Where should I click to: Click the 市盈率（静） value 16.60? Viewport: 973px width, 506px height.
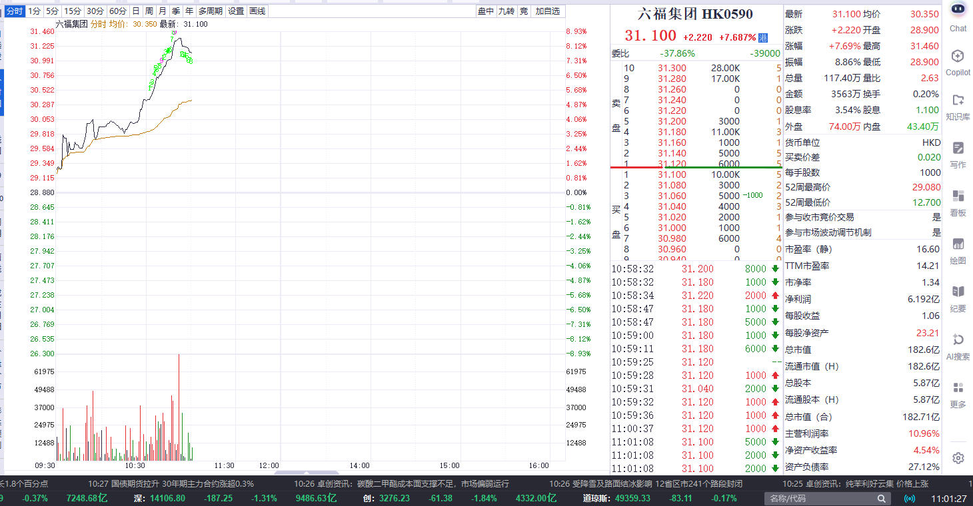coord(928,249)
